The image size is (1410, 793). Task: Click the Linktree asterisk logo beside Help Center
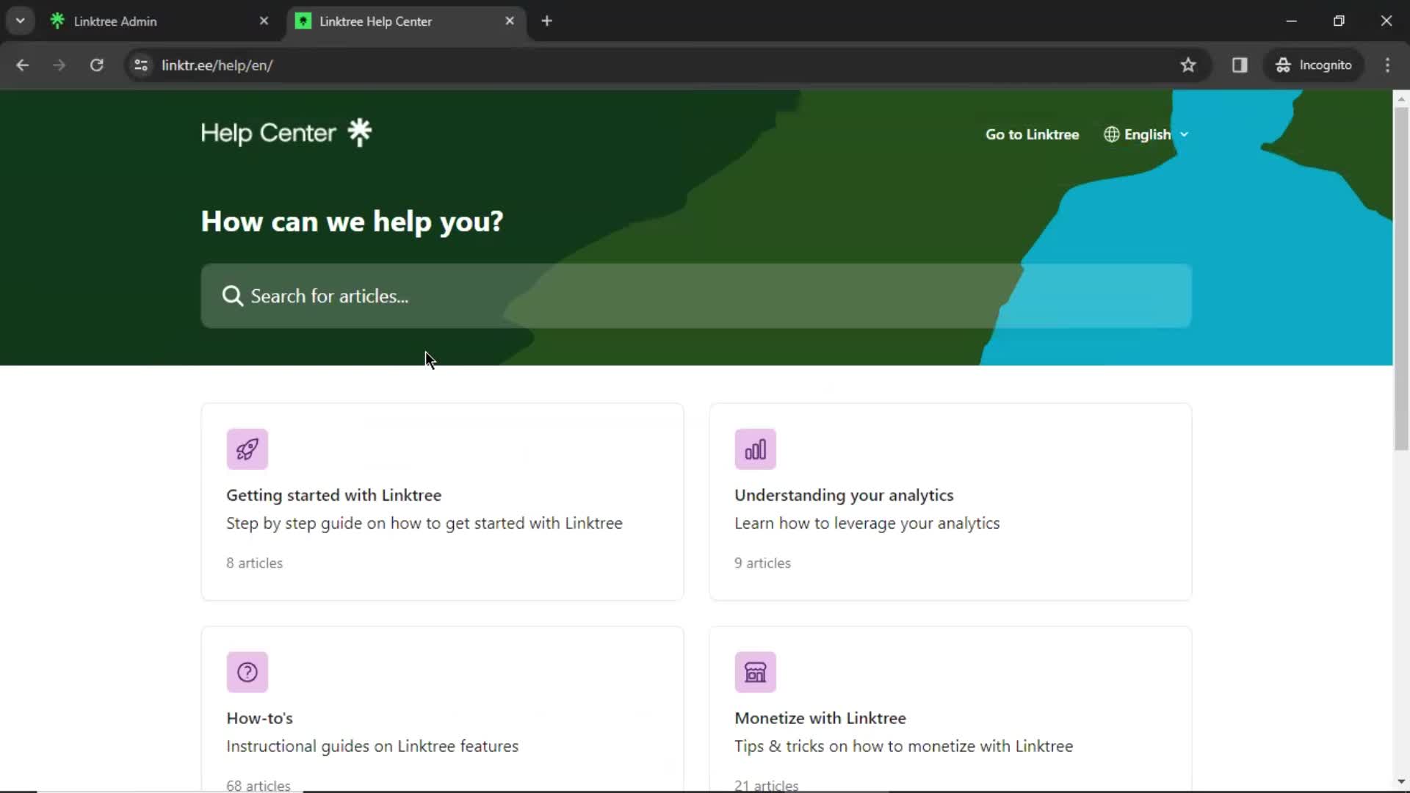point(360,132)
